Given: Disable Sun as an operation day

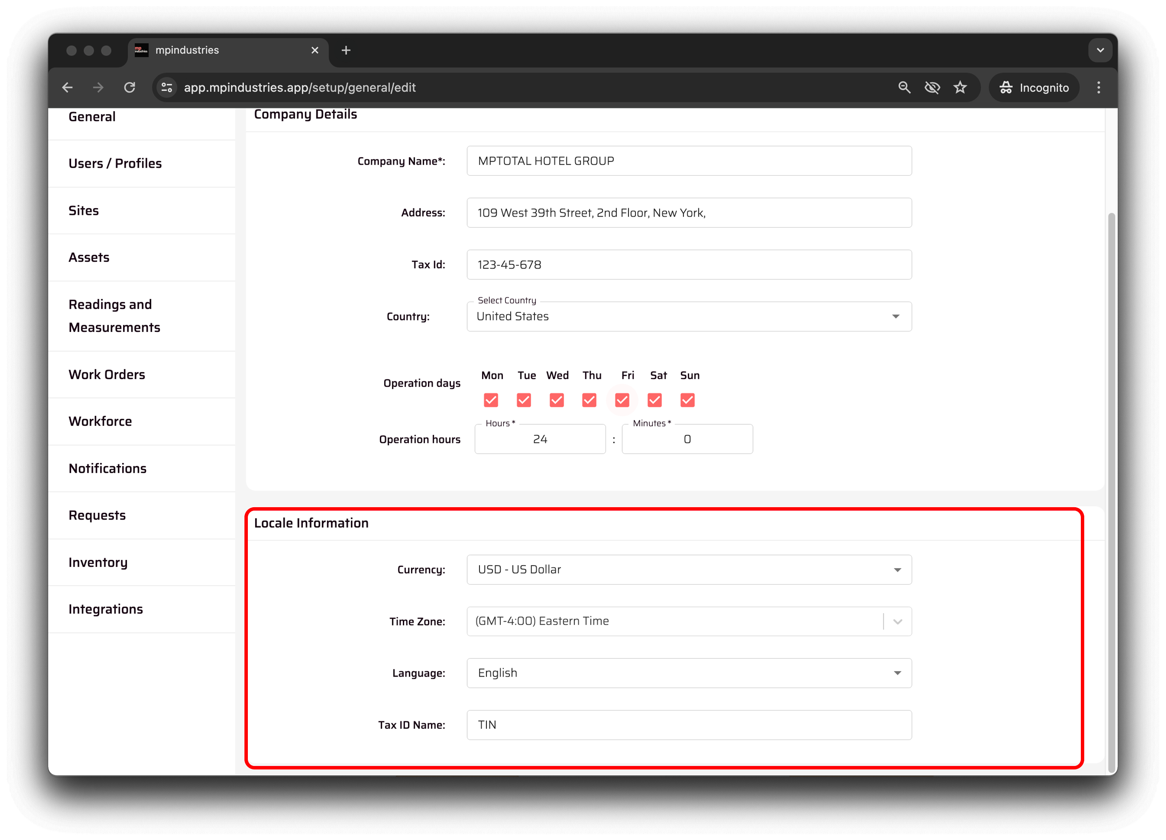Looking at the screenshot, I should [x=687, y=400].
